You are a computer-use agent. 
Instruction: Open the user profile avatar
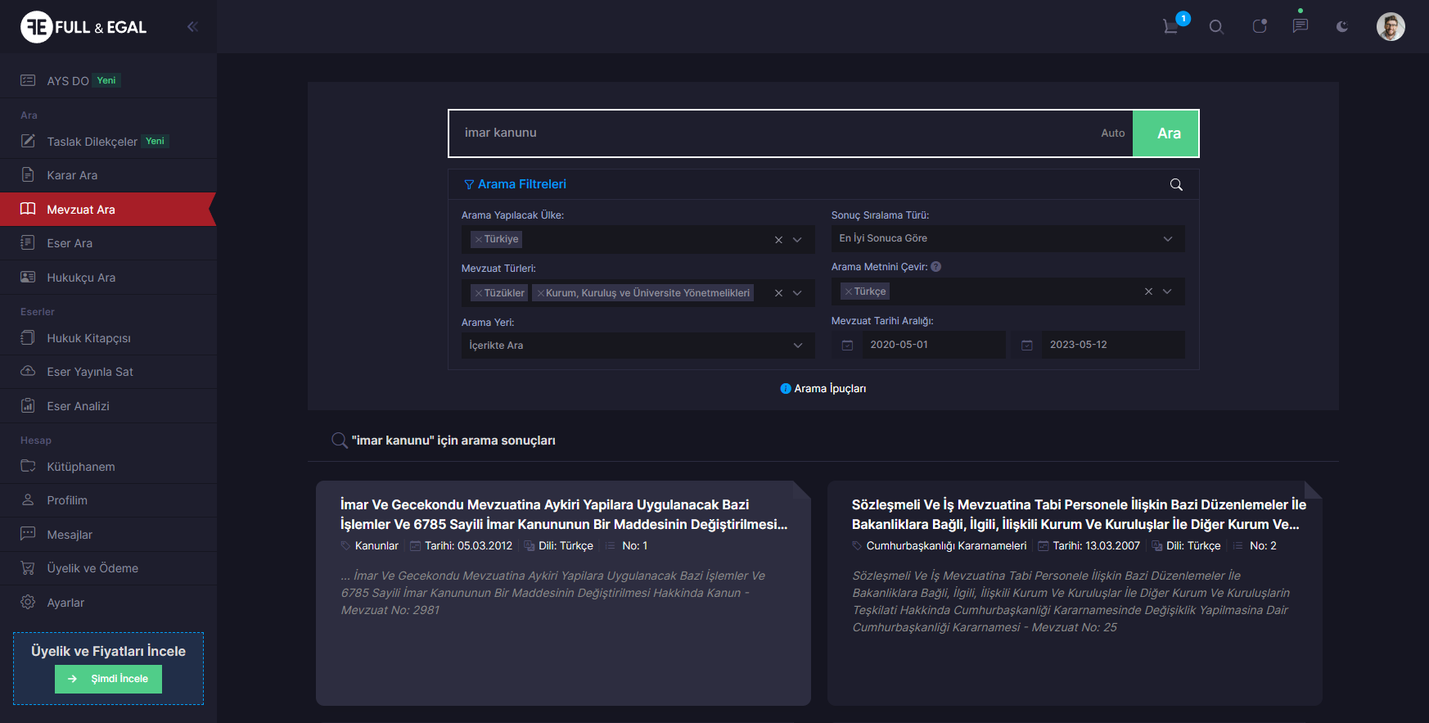1390,27
